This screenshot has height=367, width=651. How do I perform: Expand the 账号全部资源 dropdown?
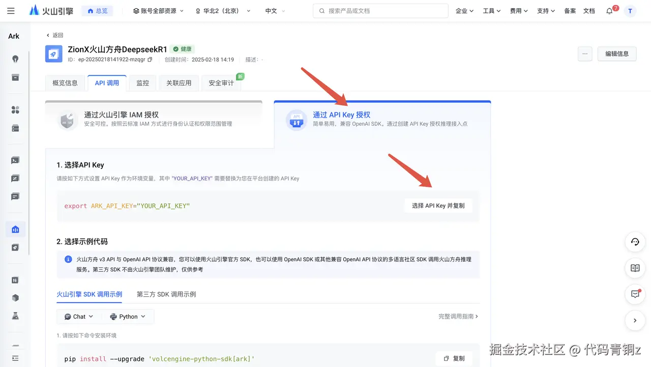point(158,11)
